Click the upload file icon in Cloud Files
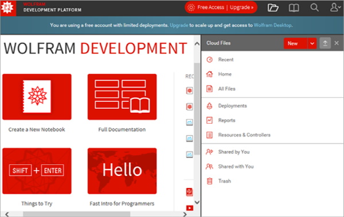344x217 pixels. 325,43
